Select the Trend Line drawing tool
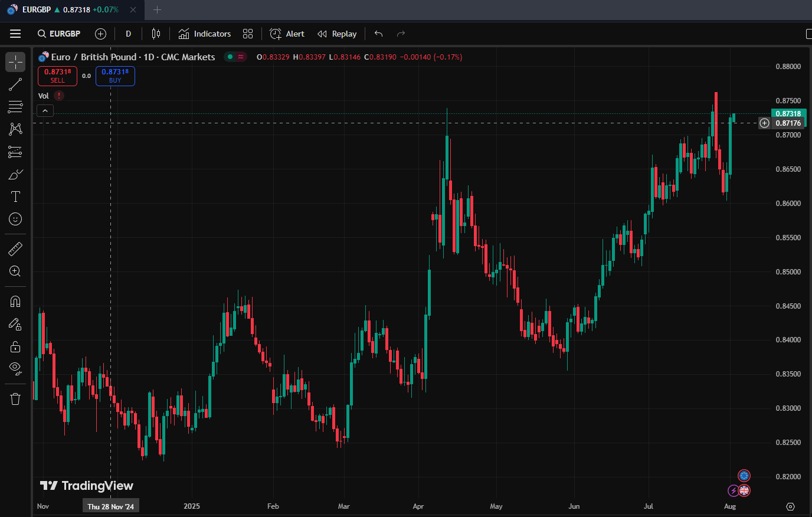The image size is (812, 517). point(15,84)
